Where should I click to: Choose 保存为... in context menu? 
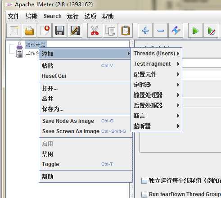(85, 109)
